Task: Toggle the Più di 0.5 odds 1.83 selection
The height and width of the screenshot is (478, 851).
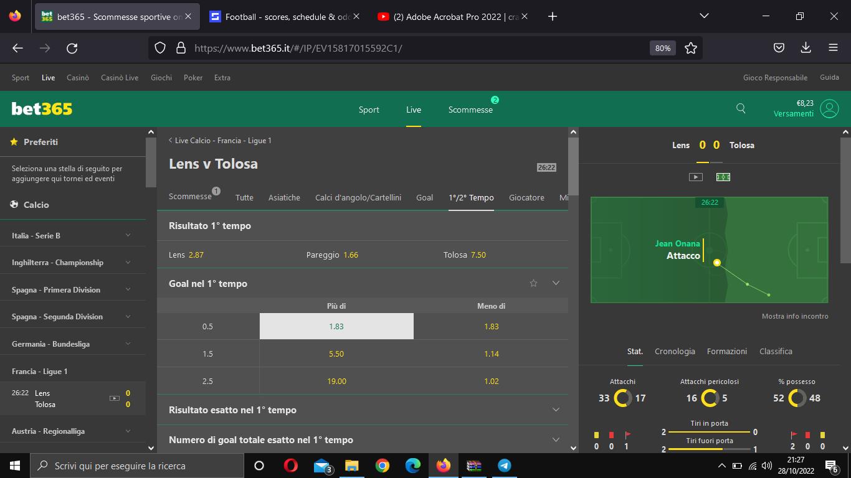Action: [x=336, y=326]
